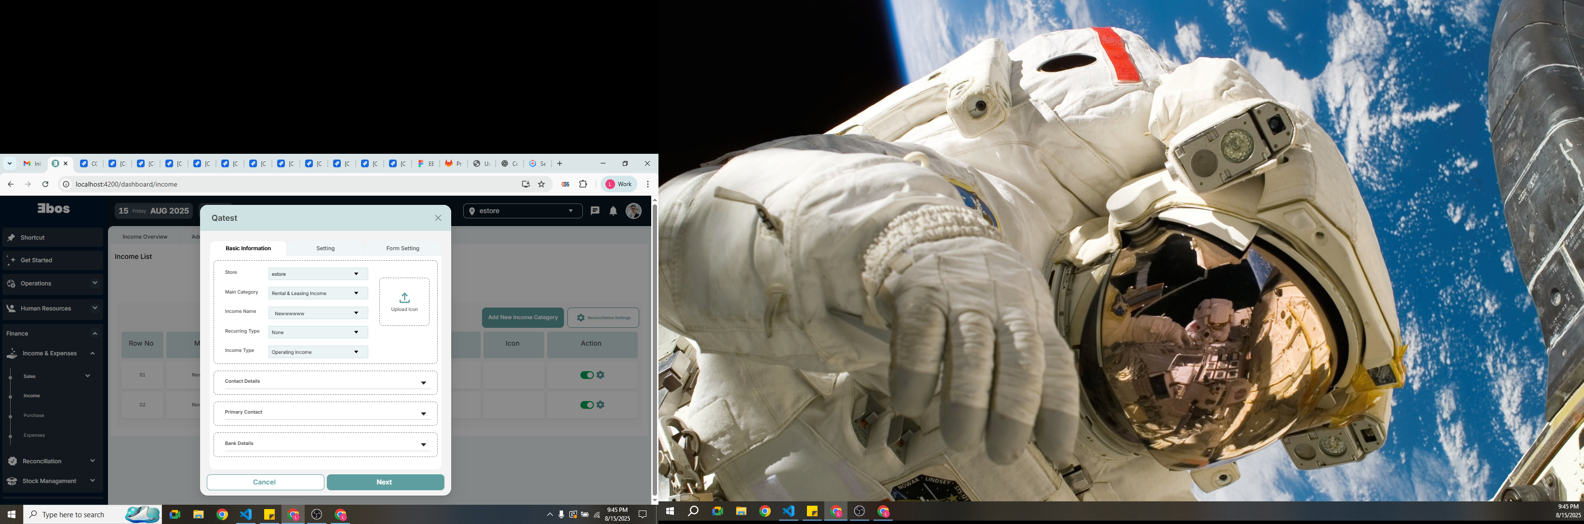Viewport: 1584px width, 524px height.
Task: Open the Recurring Type dropdown
Action: click(318, 332)
